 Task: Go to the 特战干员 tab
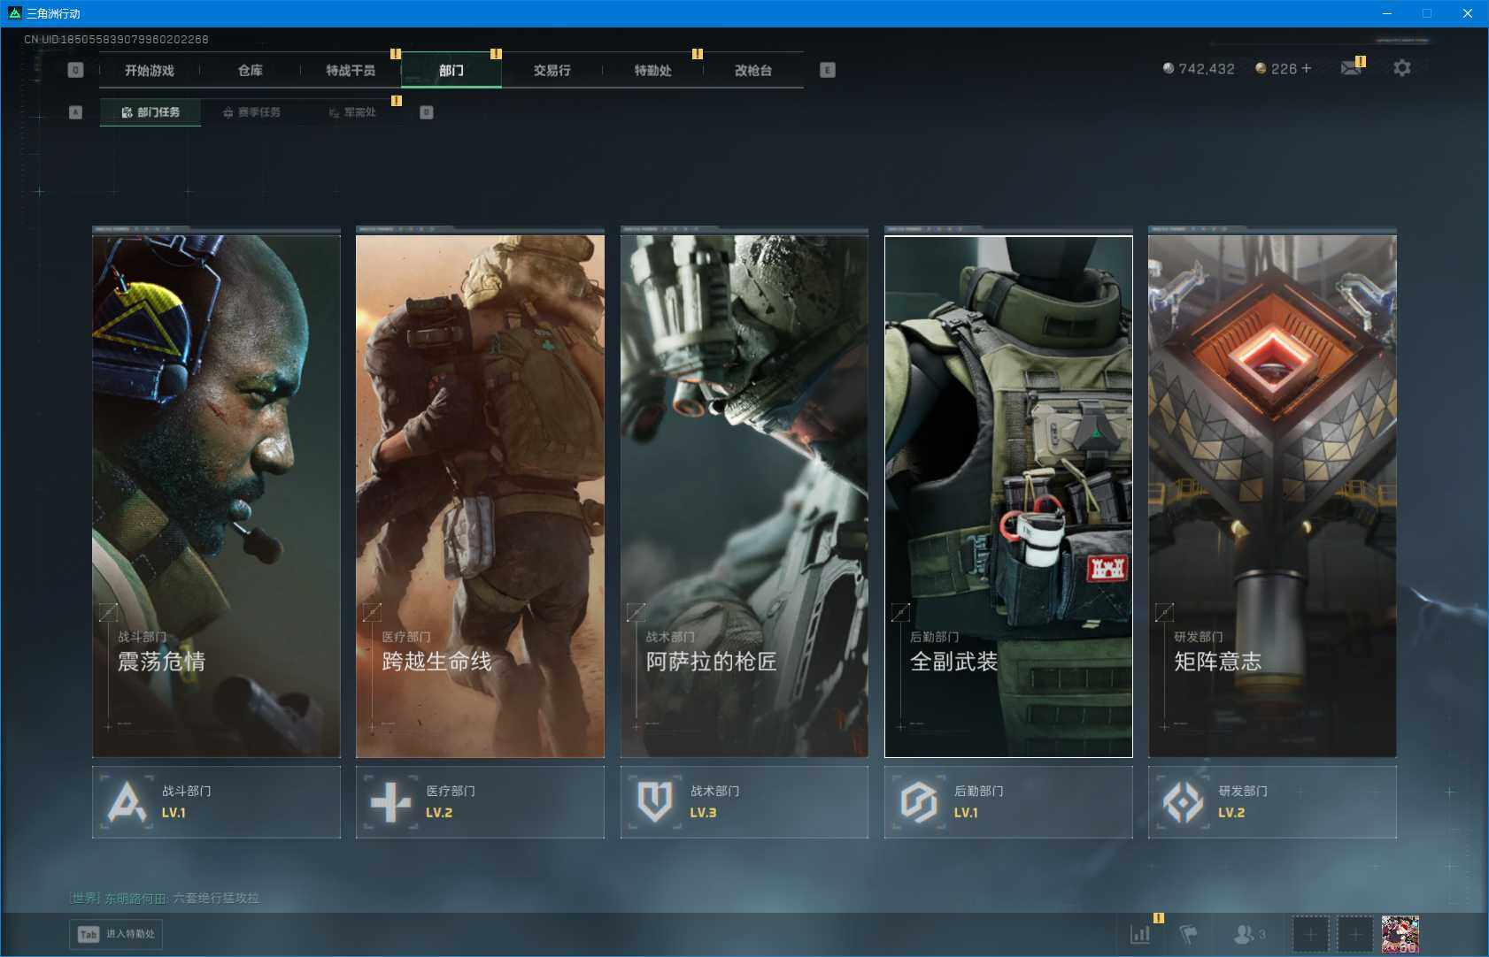click(x=351, y=71)
